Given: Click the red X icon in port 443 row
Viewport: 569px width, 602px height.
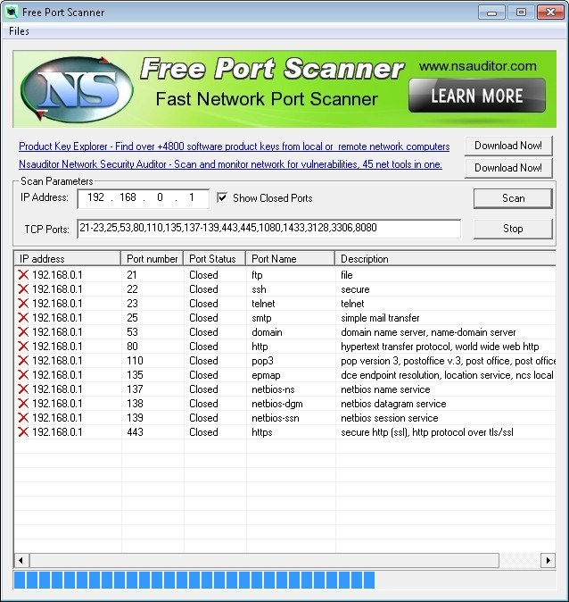Looking at the screenshot, I should click(23, 432).
